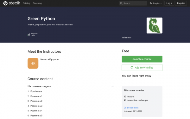Focus the Search input field

pos(133,3)
